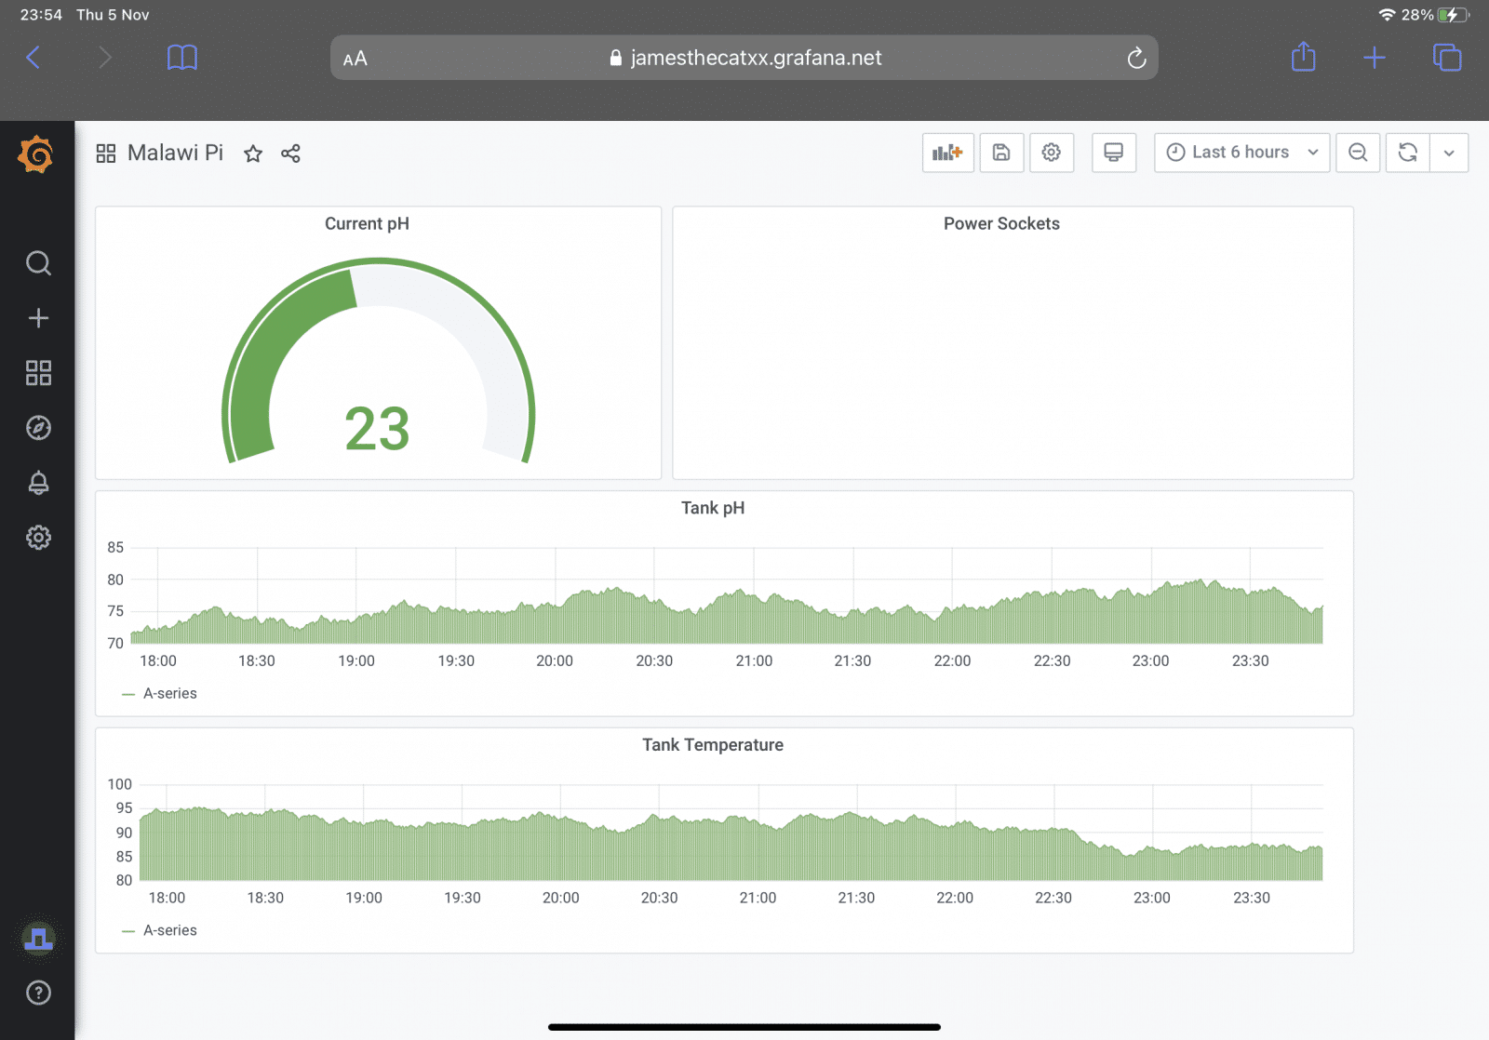Open the Last 6 hours time picker
Screen dimensions: 1489x1040
tap(1241, 153)
